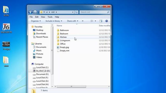166x93 pixels.
Task: Show more toolbar commands overflow chevrons
Action: tap(82, 21)
